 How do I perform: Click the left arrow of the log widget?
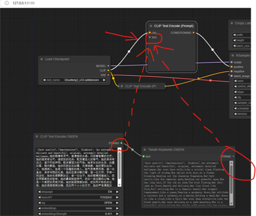point(39,203)
